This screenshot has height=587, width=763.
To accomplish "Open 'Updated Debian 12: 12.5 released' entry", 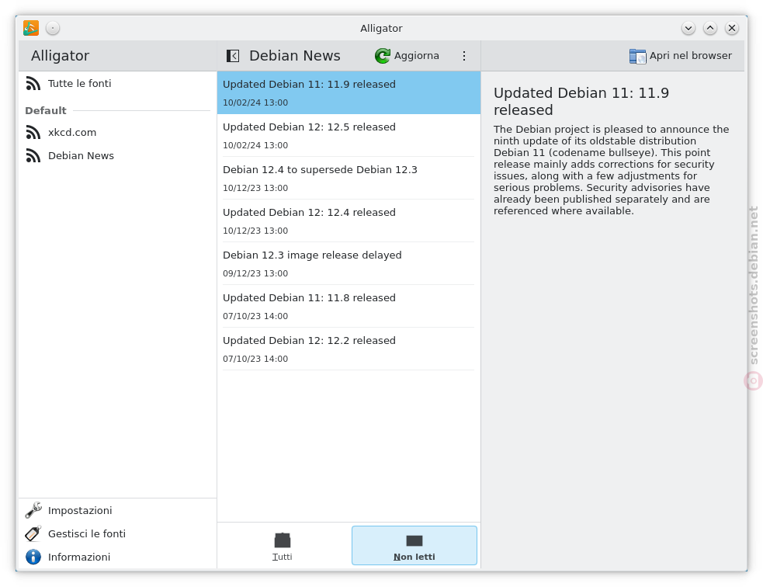I will pos(349,136).
